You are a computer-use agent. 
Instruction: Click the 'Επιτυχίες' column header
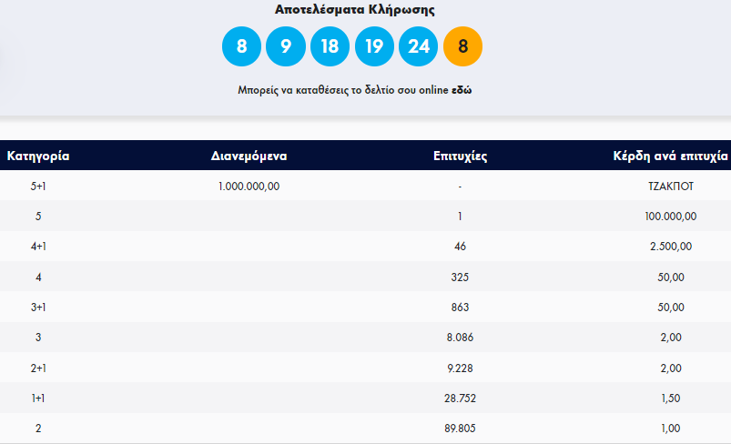461,156
